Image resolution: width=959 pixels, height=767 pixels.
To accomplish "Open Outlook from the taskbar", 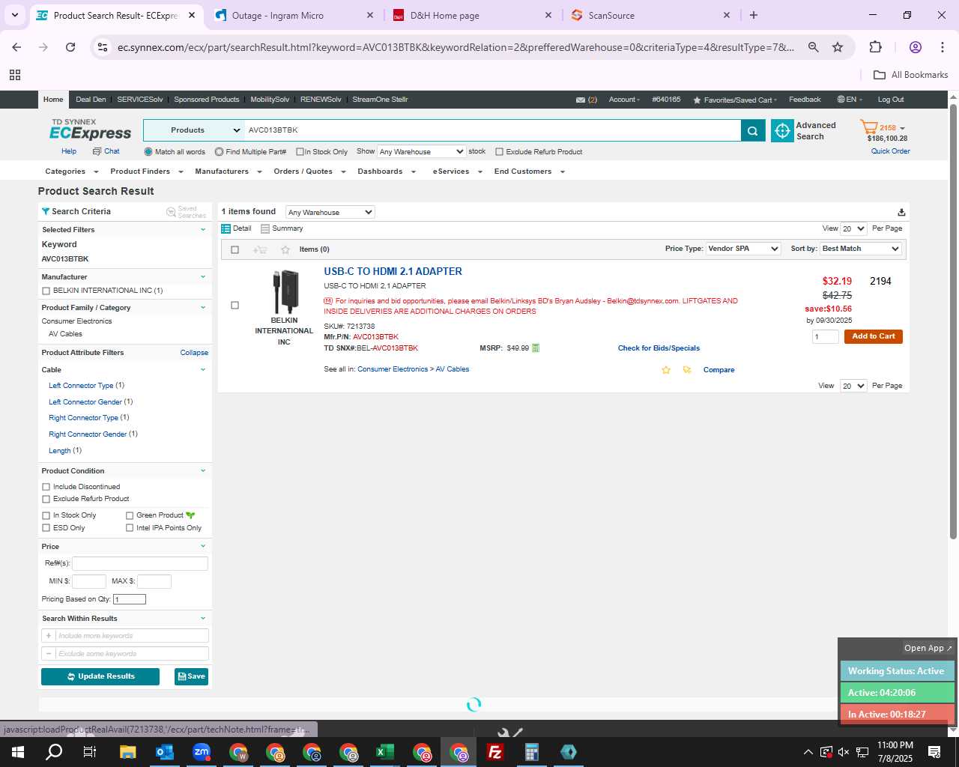I will pyautogui.click(x=165, y=752).
